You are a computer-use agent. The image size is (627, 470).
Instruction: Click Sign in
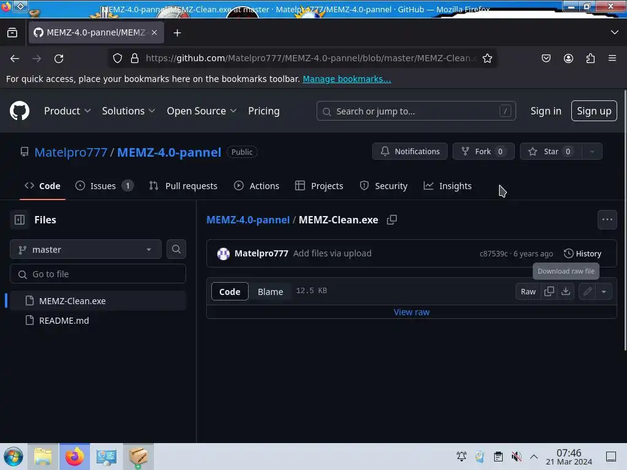pos(546,111)
